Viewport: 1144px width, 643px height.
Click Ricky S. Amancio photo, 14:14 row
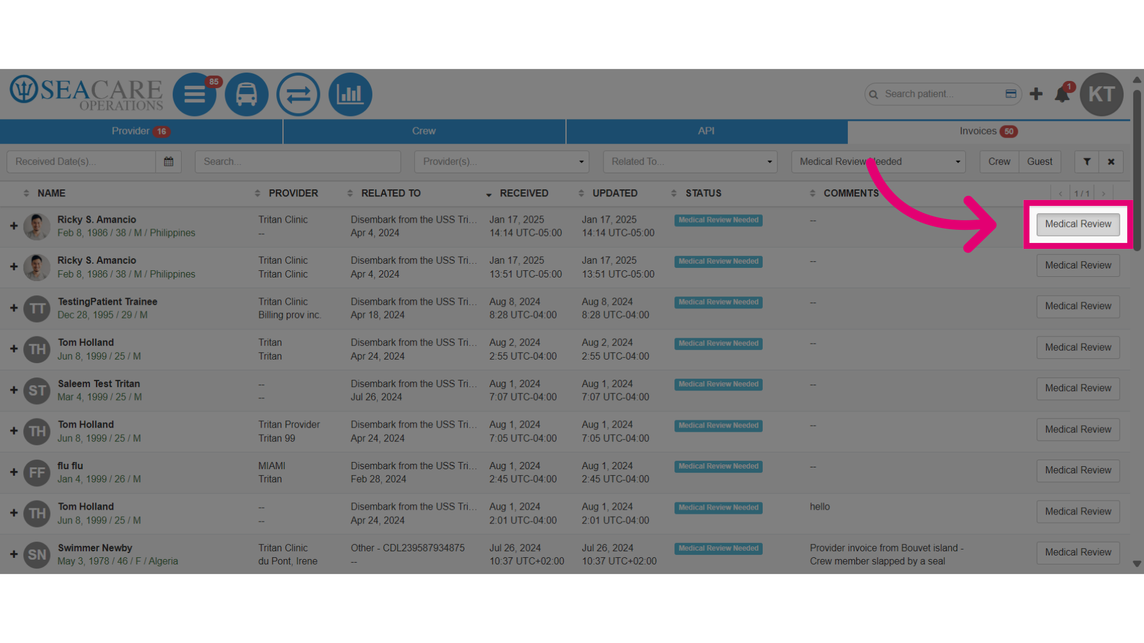[x=37, y=226]
